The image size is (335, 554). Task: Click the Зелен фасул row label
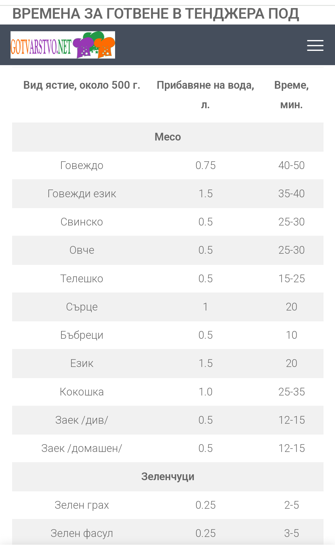(x=82, y=533)
